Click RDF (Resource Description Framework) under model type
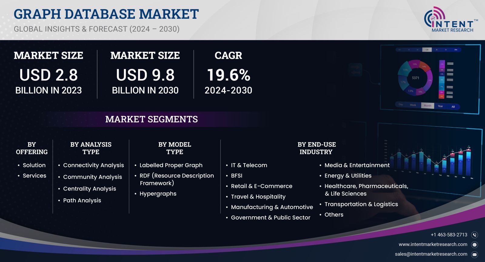The image size is (485, 262). [x=177, y=179]
